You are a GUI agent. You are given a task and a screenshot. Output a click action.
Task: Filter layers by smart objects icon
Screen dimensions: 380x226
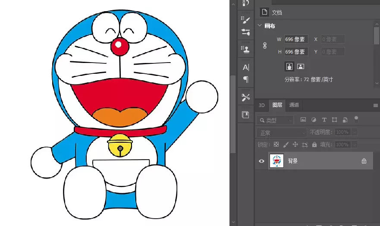(x=345, y=119)
